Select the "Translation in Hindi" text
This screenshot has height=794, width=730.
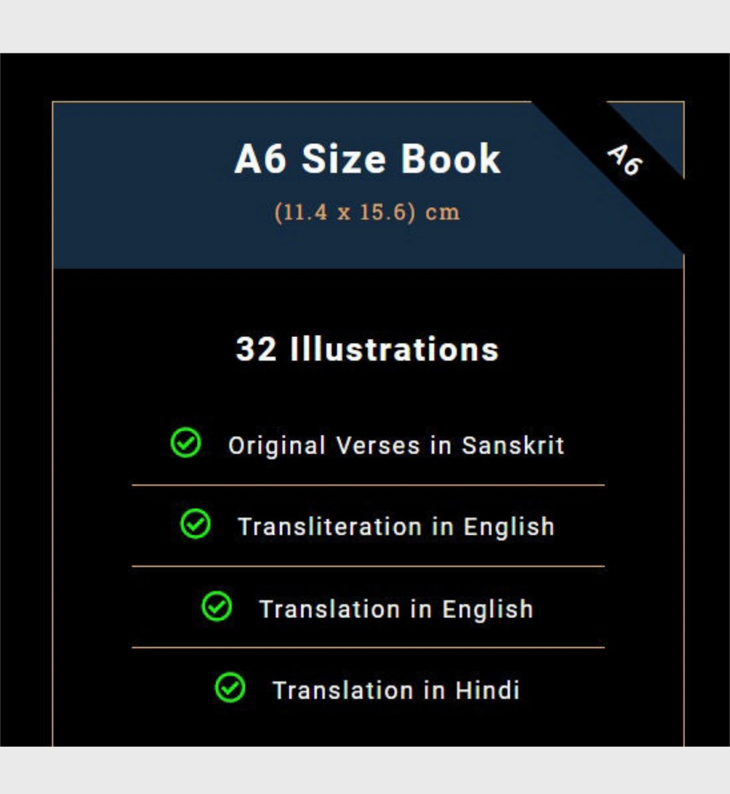[x=396, y=691]
